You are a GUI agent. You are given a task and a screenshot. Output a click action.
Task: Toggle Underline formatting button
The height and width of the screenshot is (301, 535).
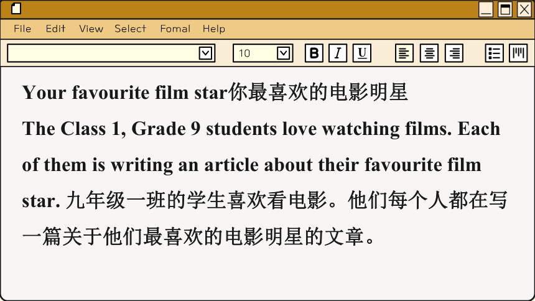pos(361,53)
